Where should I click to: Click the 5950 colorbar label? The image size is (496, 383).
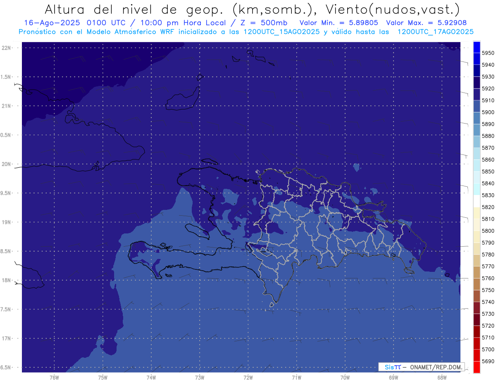tap(488, 53)
